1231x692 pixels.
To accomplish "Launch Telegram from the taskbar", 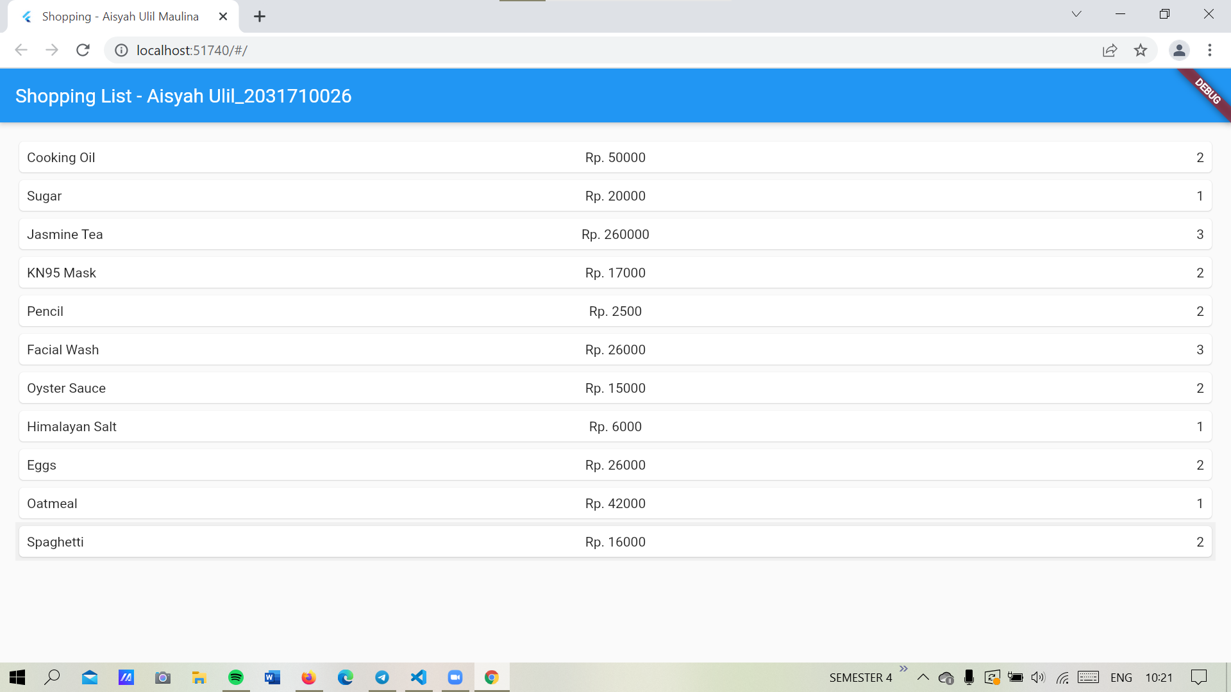I will pyautogui.click(x=382, y=677).
